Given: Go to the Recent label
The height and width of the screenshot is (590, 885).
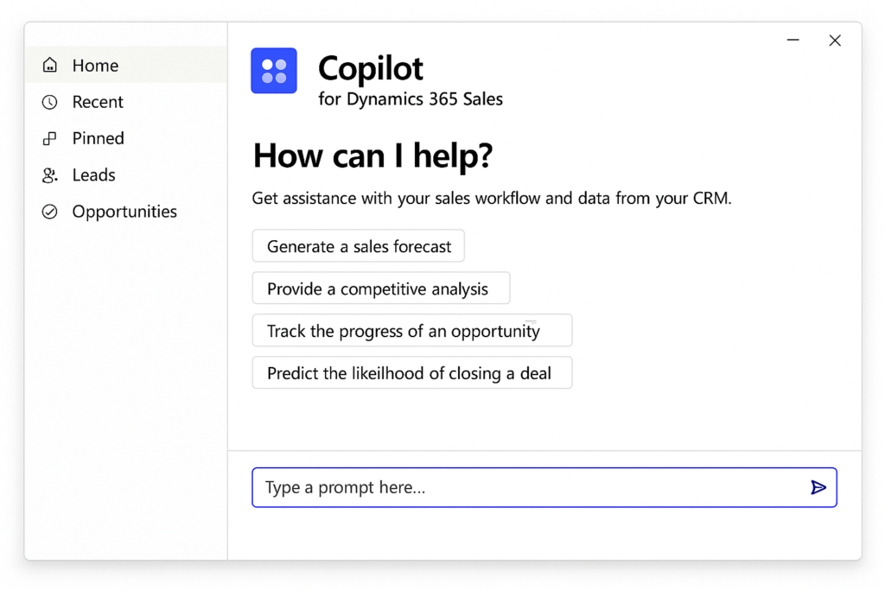Looking at the screenshot, I should [x=98, y=102].
